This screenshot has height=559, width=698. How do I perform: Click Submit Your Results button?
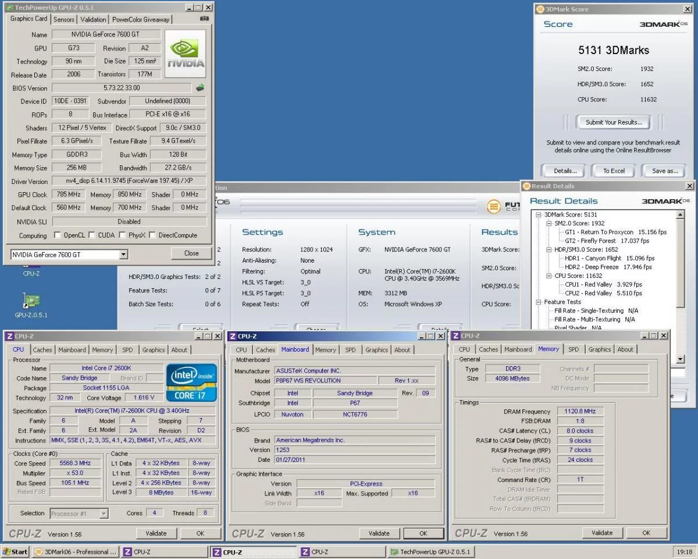pyautogui.click(x=614, y=122)
